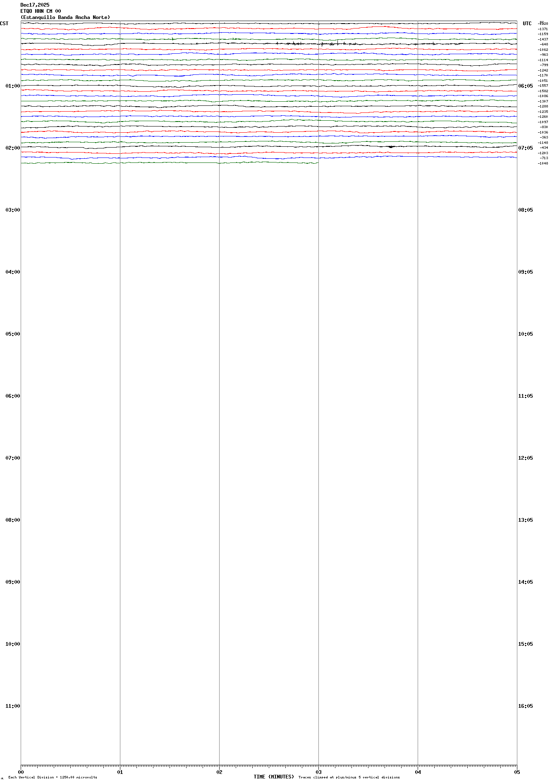Click the UTC timezone label
Image resolution: width=550 pixels, height=783 pixels.
(527, 24)
